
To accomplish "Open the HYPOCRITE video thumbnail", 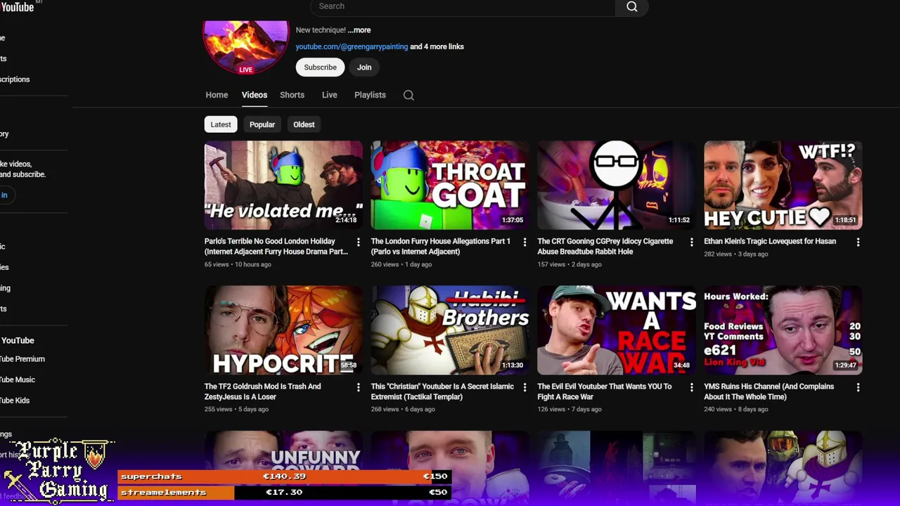I will click(283, 330).
